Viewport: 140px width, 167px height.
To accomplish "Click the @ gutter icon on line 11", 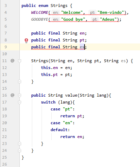I will click(12, 60).
